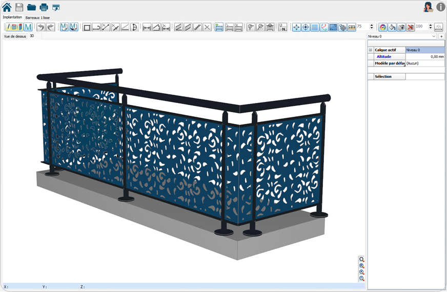Open the Niveau 0 level dropdown

pos(434,36)
